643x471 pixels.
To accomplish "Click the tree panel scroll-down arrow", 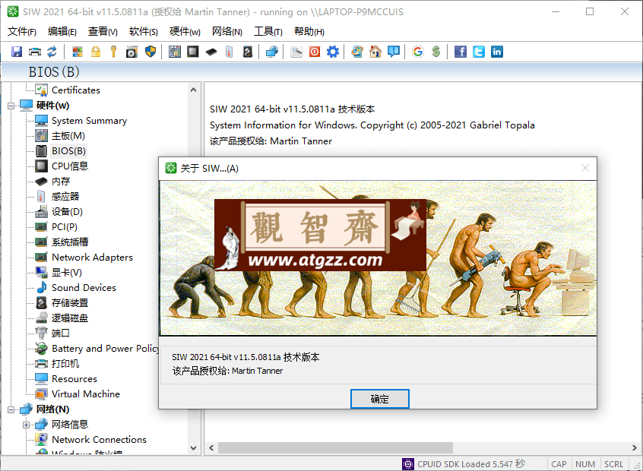I will (194, 448).
